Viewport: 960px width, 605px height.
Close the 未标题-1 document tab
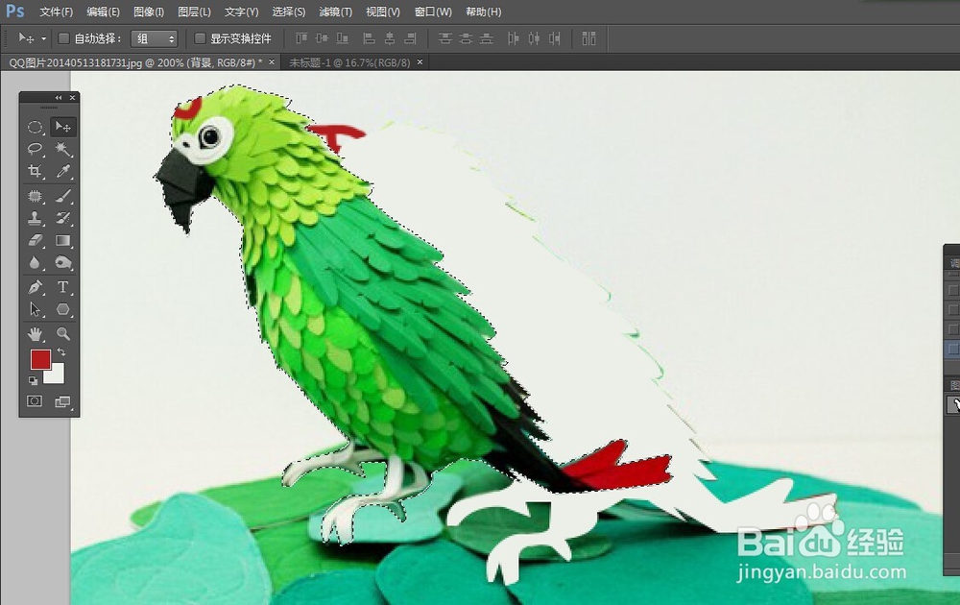pos(420,61)
